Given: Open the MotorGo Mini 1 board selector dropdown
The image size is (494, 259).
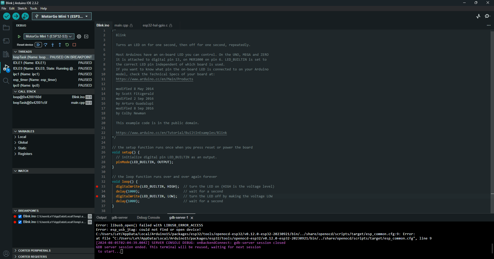Looking at the screenshot, I should click(x=62, y=16).
